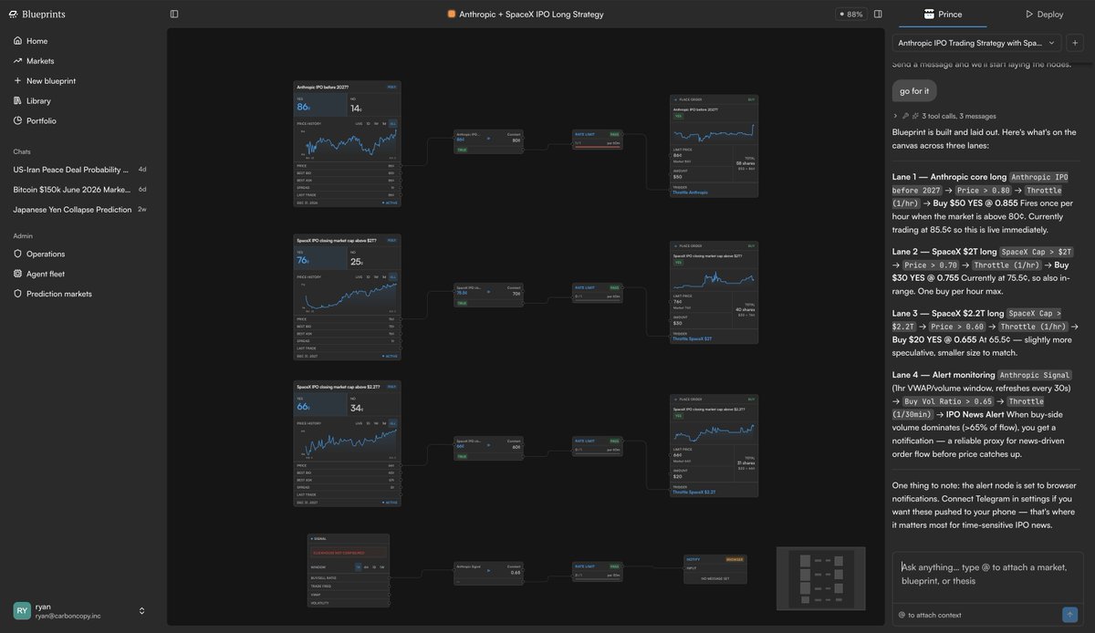This screenshot has height=633, width=1095.
Task: Click the Library book icon
Action: [17, 101]
